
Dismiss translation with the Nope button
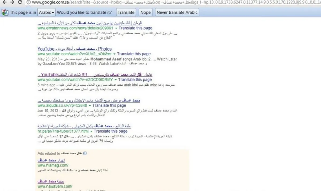point(146,12)
